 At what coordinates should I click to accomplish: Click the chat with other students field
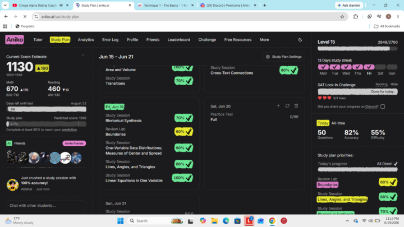coord(47,205)
